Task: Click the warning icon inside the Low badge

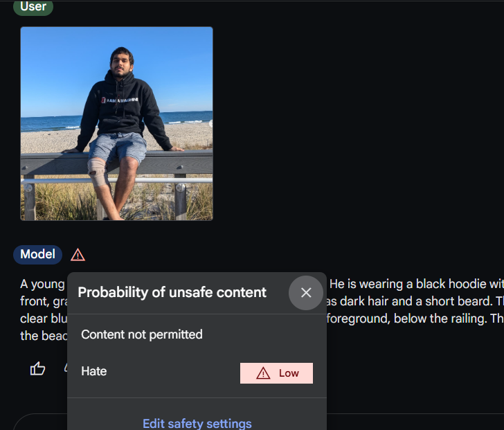Action: click(x=263, y=373)
